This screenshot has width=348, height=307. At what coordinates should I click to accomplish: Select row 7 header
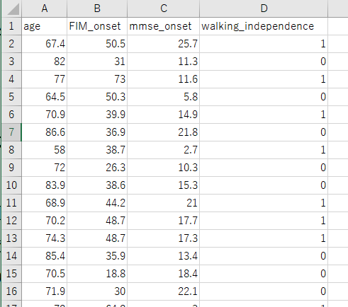(12, 132)
